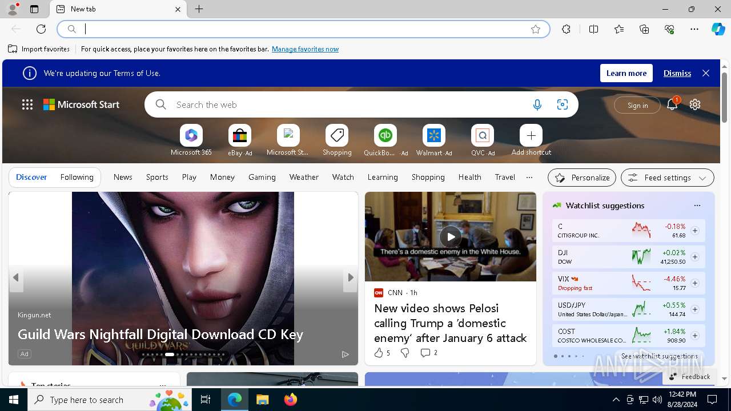Open the QuickBooks ad shortcut

click(x=385, y=136)
